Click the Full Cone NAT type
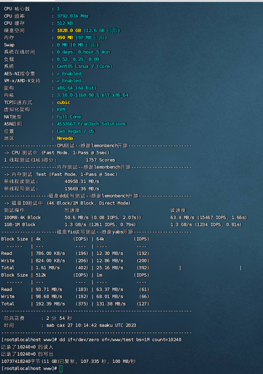 [69, 117]
